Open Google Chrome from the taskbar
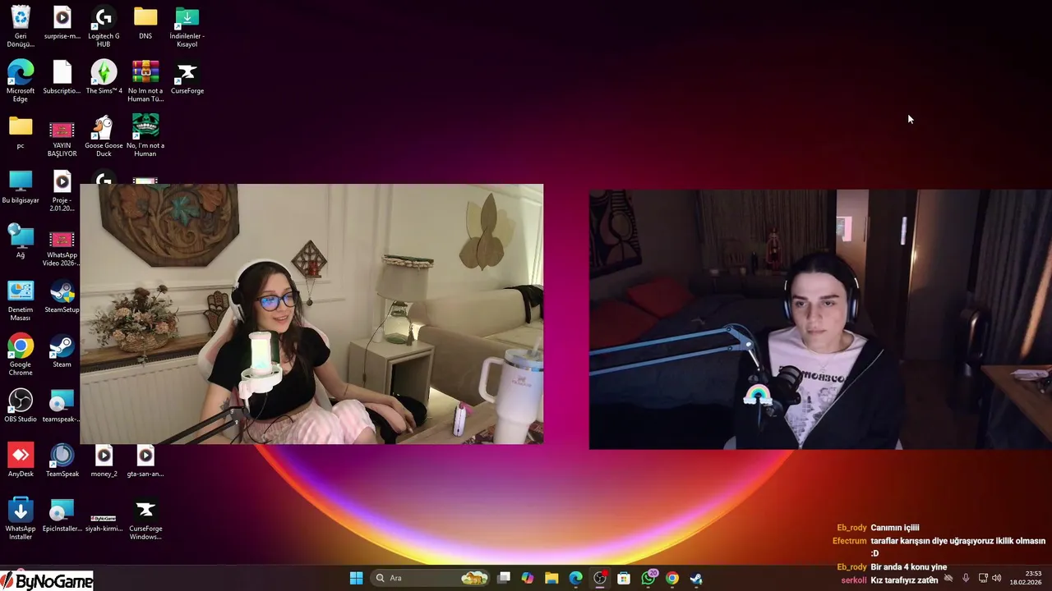Screen dimensions: 1052x591 pos(672,578)
